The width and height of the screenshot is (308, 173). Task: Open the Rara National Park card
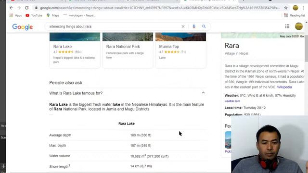[x=128, y=50]
